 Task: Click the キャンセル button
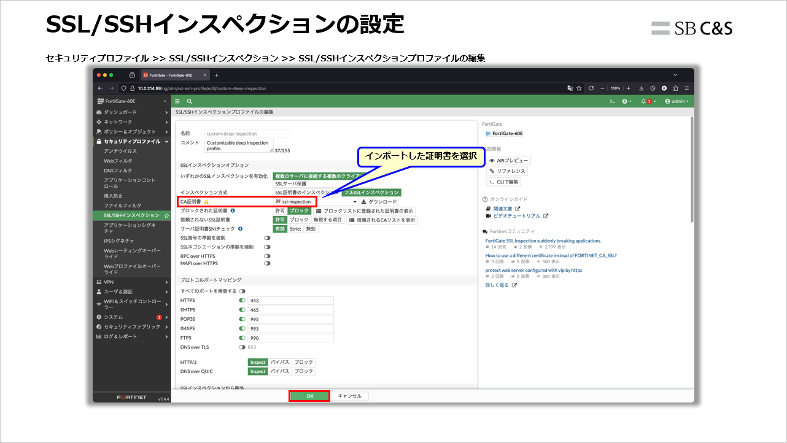pyautogui.click(x=350, y=396)
